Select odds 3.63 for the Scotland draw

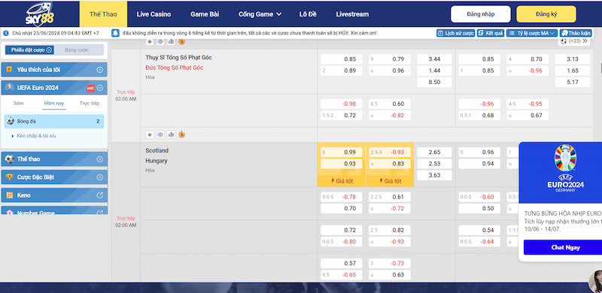(x=434, y=175)
